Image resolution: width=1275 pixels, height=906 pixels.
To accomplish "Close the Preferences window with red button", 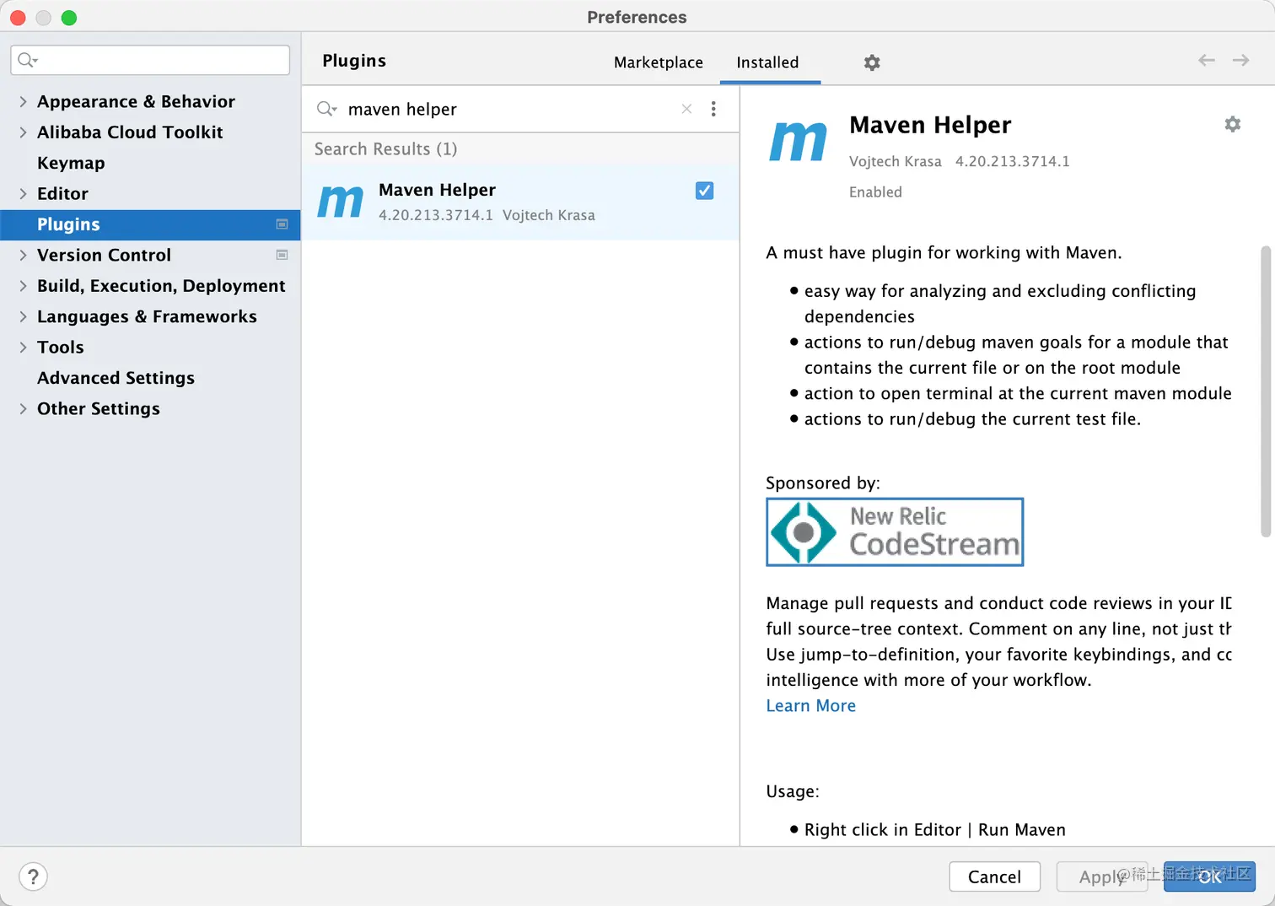I will click(18, 18).
